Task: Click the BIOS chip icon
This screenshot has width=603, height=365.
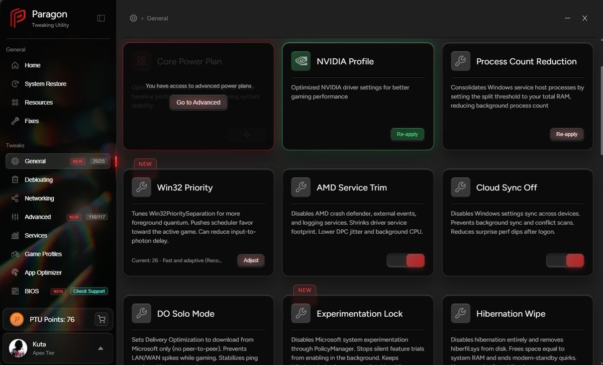Action: [15, 292]
